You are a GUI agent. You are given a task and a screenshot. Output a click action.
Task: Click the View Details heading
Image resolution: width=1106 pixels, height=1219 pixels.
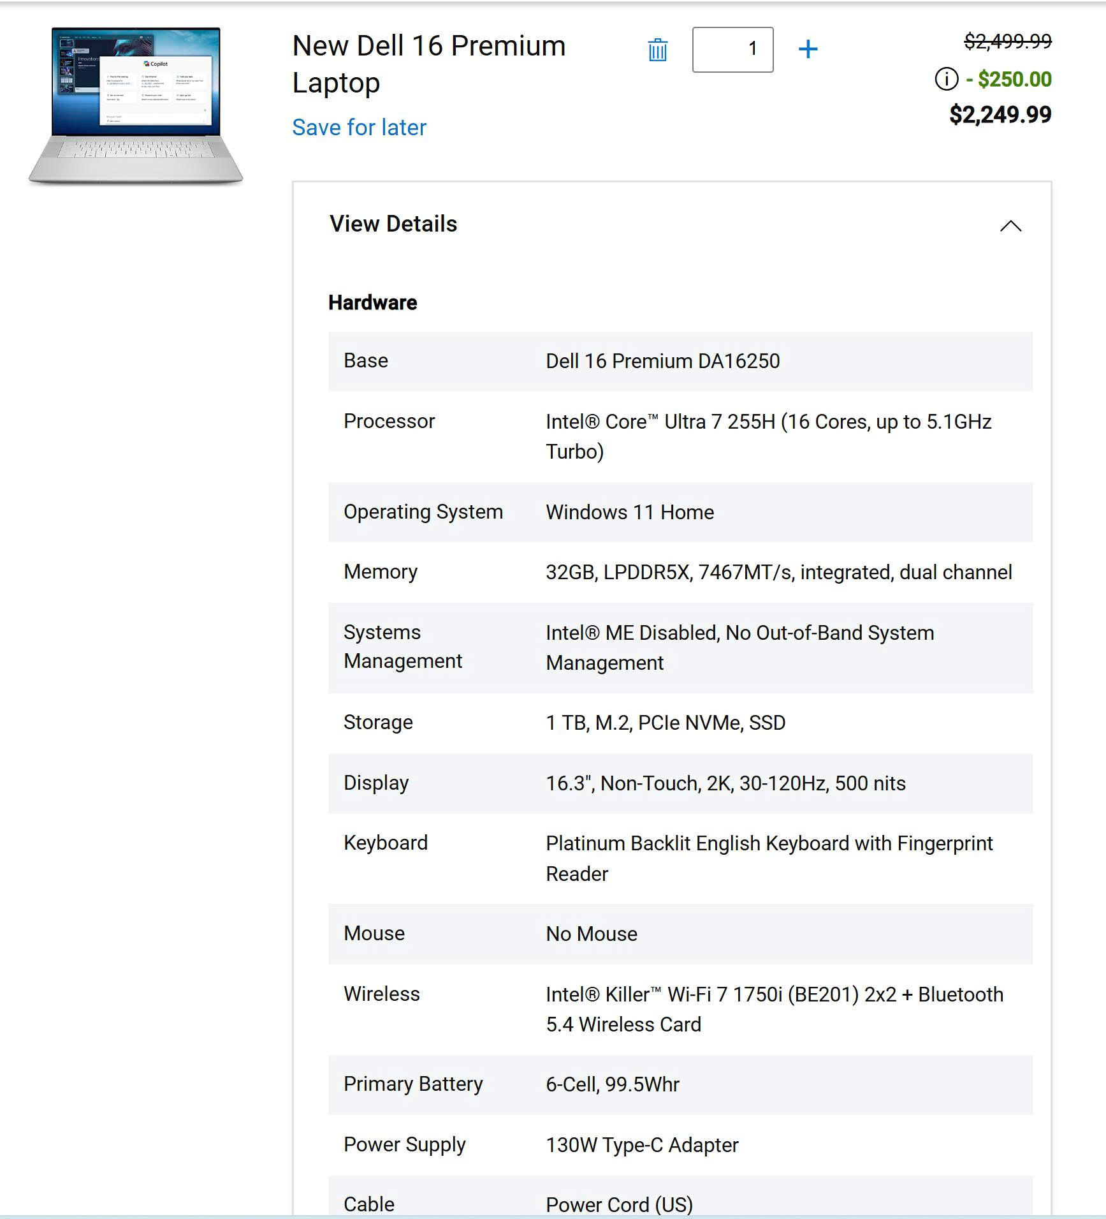pyautogui.click(x=393, y=224)
